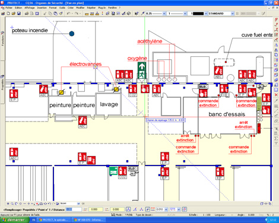Viewport: 279px width, 223px height.
Task: Click the Print icon in toolbar
Action: point(27,14)
